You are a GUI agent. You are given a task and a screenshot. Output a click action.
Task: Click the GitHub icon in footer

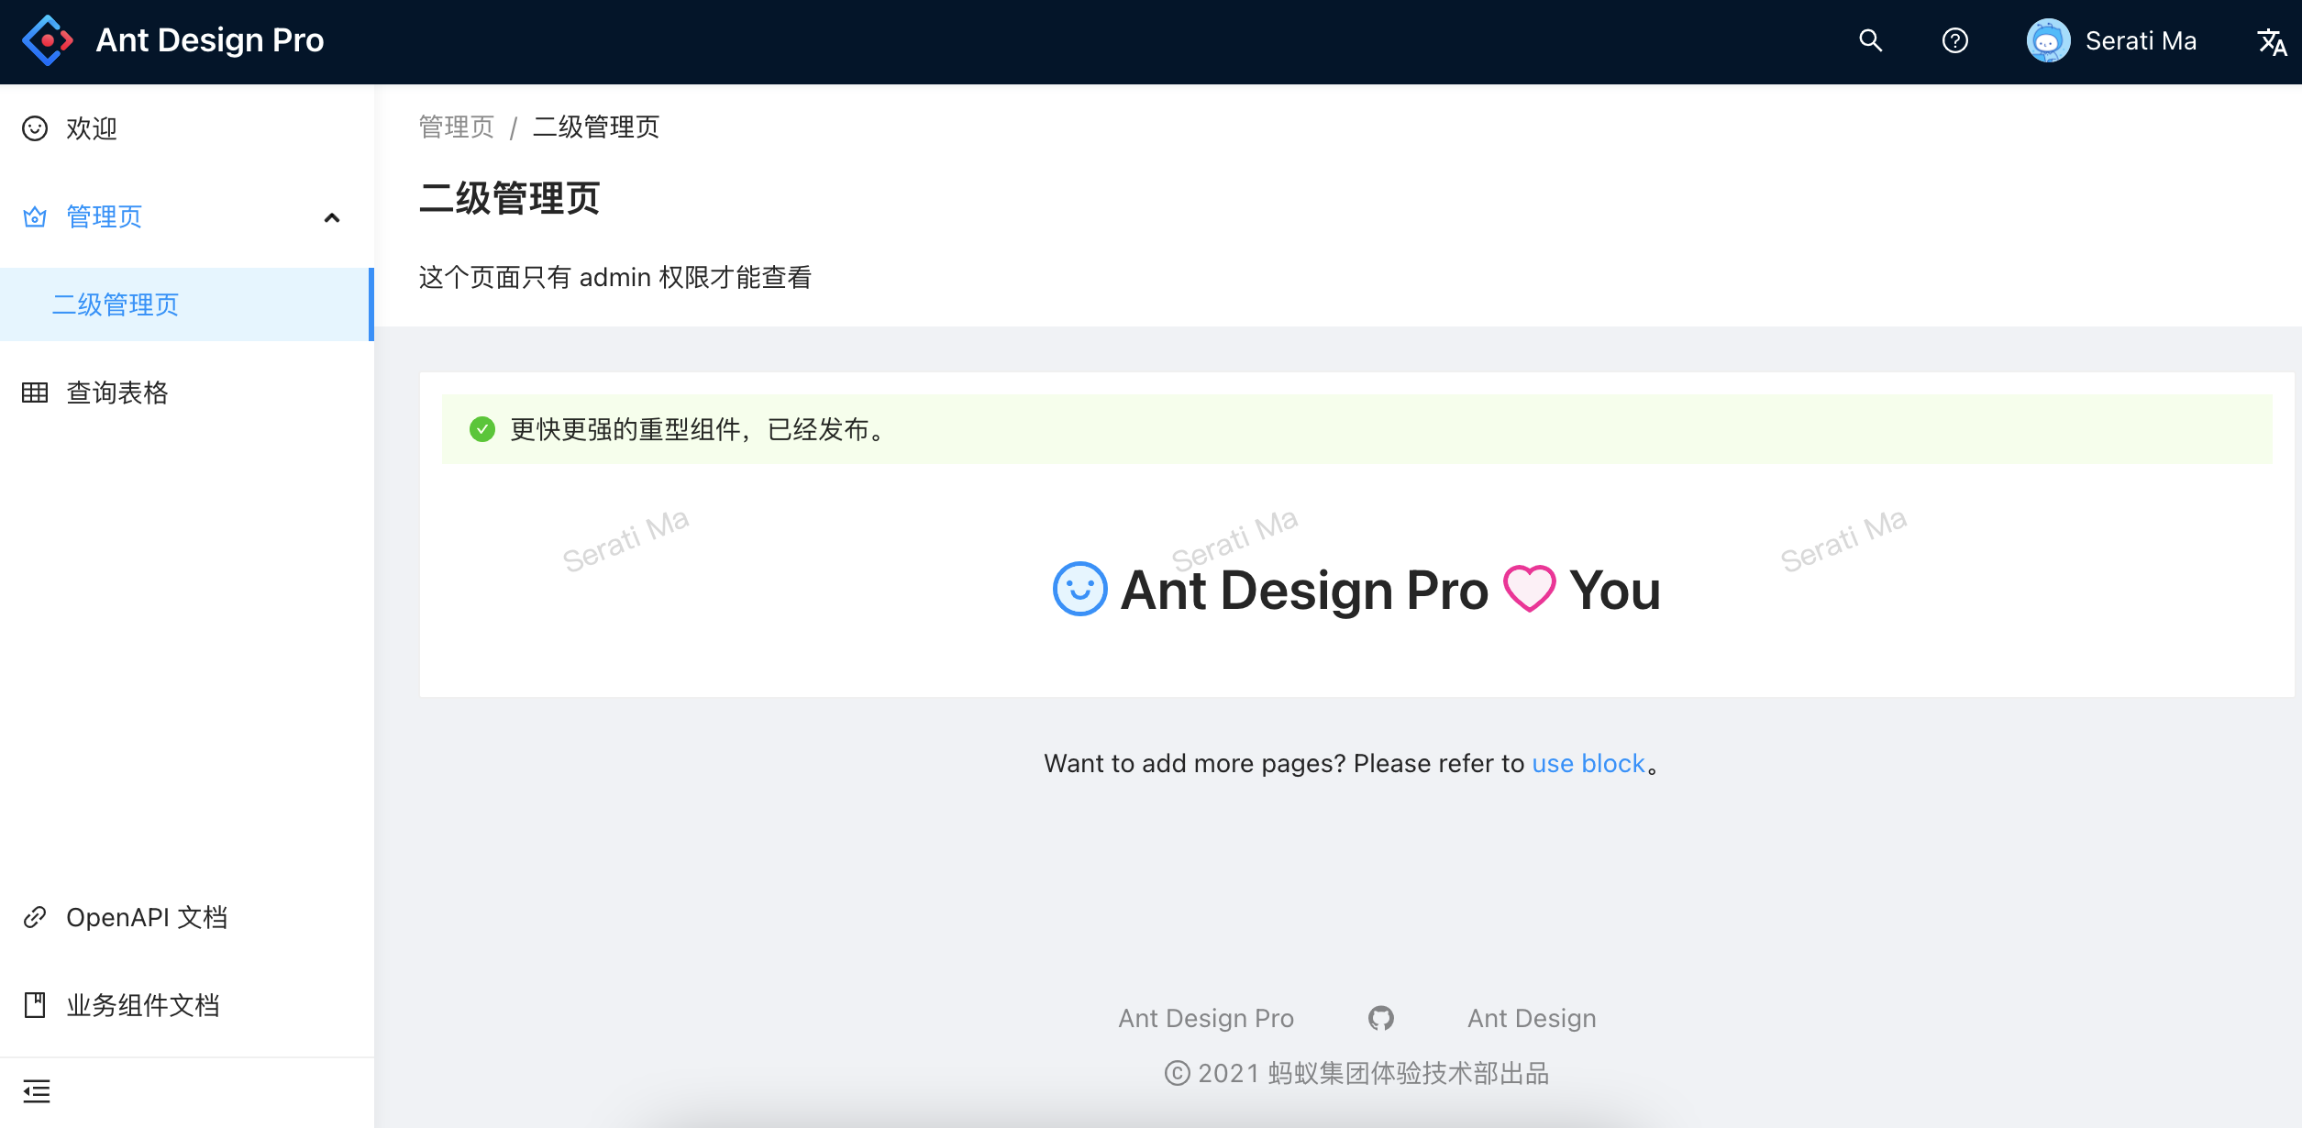(x=1380, y=1018)
